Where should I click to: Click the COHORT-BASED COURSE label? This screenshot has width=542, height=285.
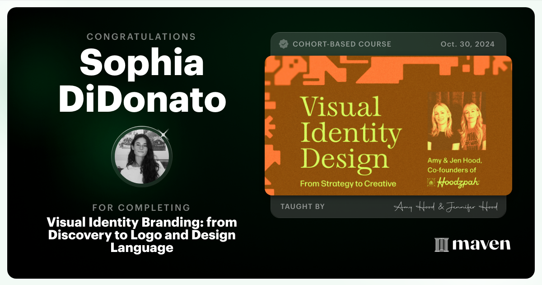[342, 44]
